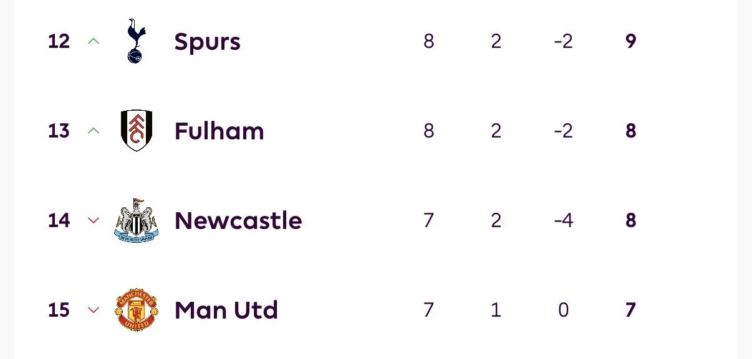
Task: Open the Fulham team name link
Action: pos(219,131)
